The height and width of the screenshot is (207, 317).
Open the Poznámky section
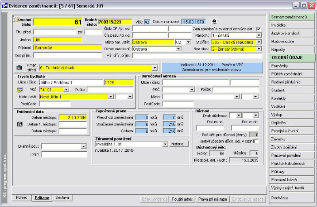coord(292,66)
